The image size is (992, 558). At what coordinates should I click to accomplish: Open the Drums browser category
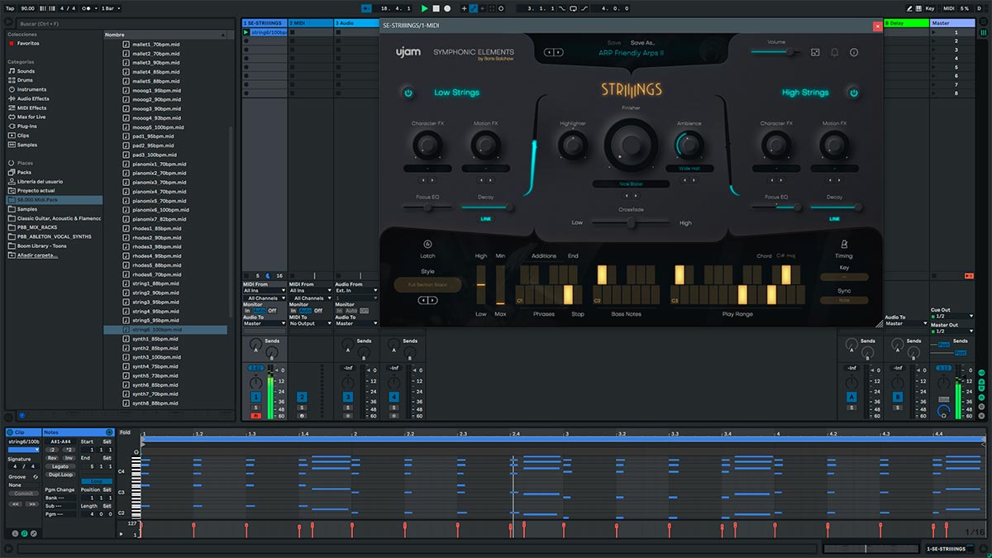click(x=26, y=80)
